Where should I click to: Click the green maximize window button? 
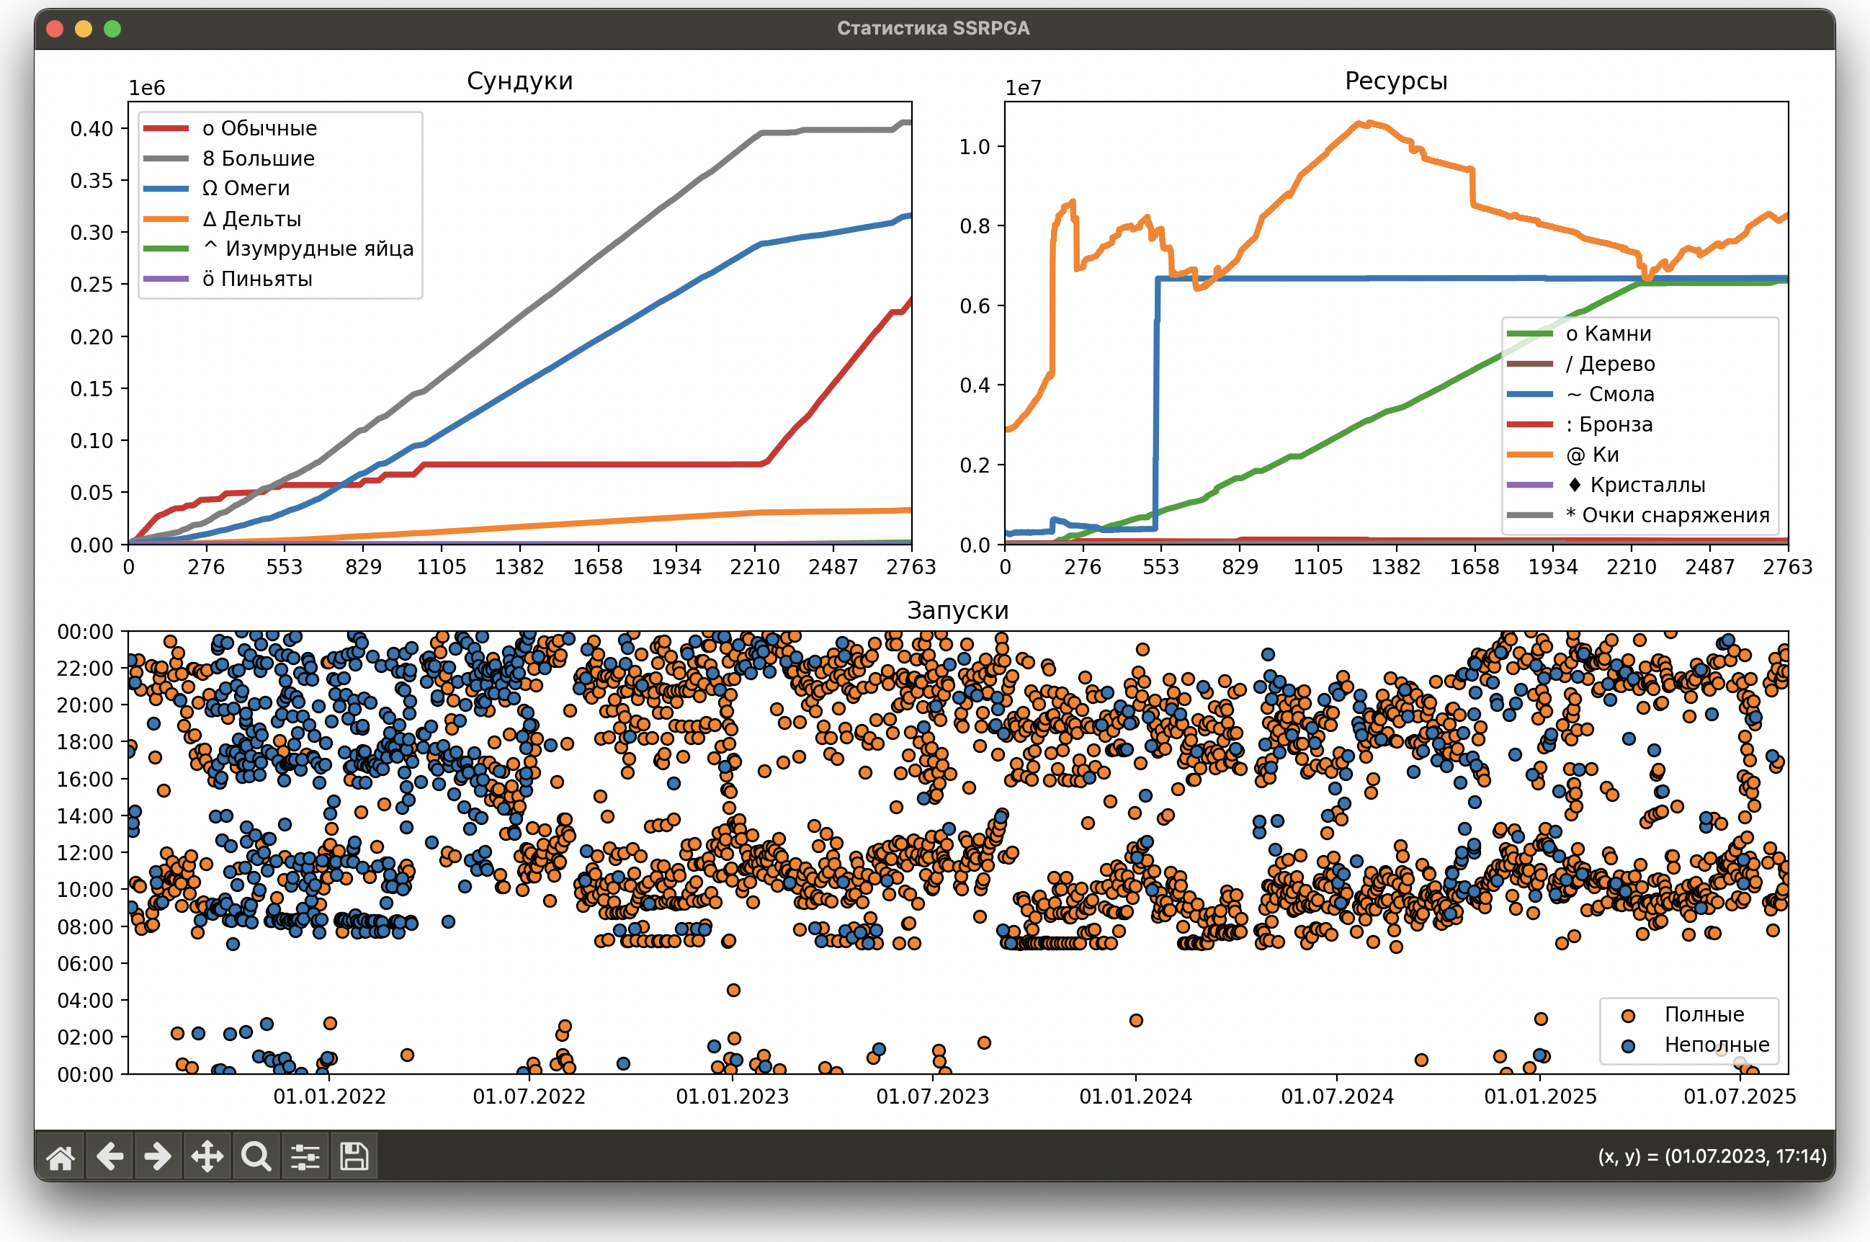pyautogui.click(x=112, y=29)
